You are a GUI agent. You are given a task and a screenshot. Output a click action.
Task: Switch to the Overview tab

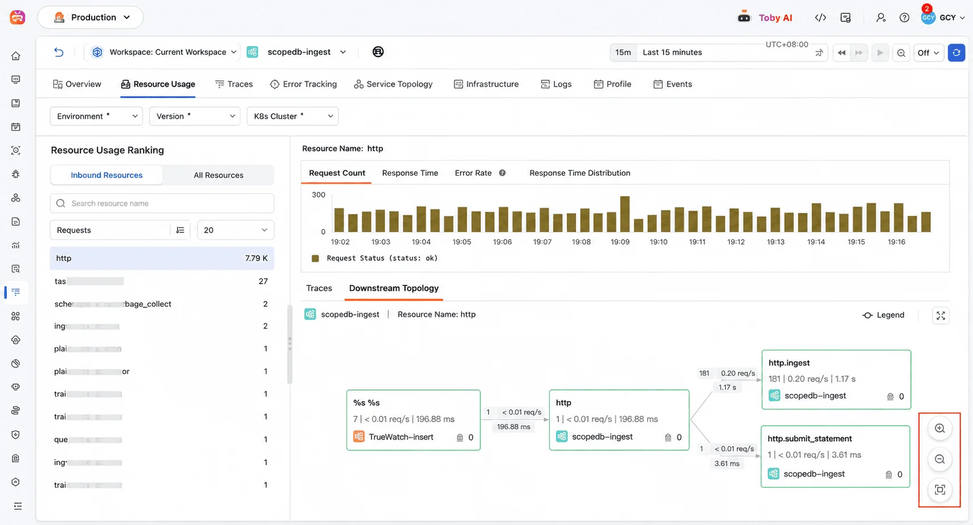pyautogui.click(x=77, y=84)
